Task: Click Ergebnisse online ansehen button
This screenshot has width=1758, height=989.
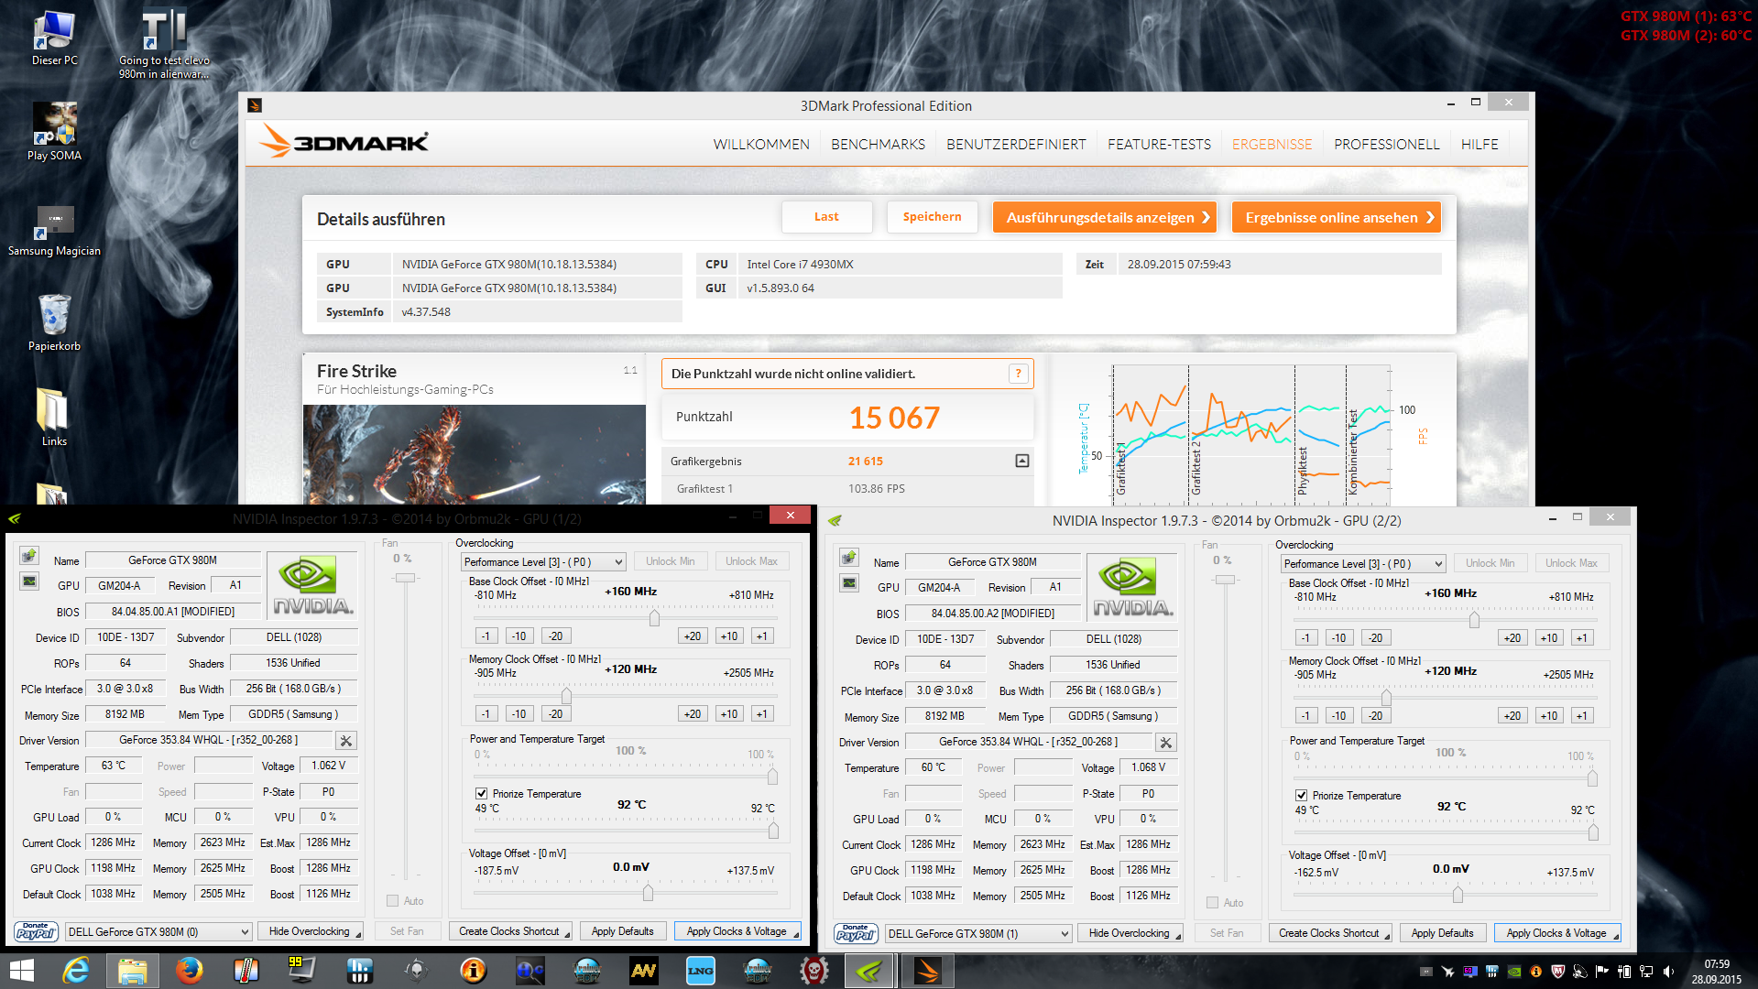Action: (1336, 217)
